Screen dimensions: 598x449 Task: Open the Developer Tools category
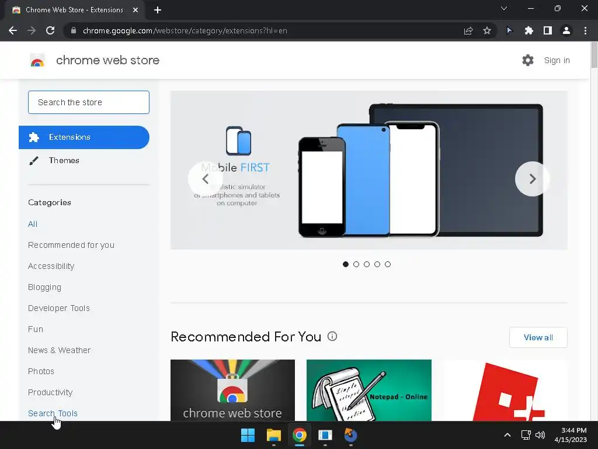coord(59,308)
